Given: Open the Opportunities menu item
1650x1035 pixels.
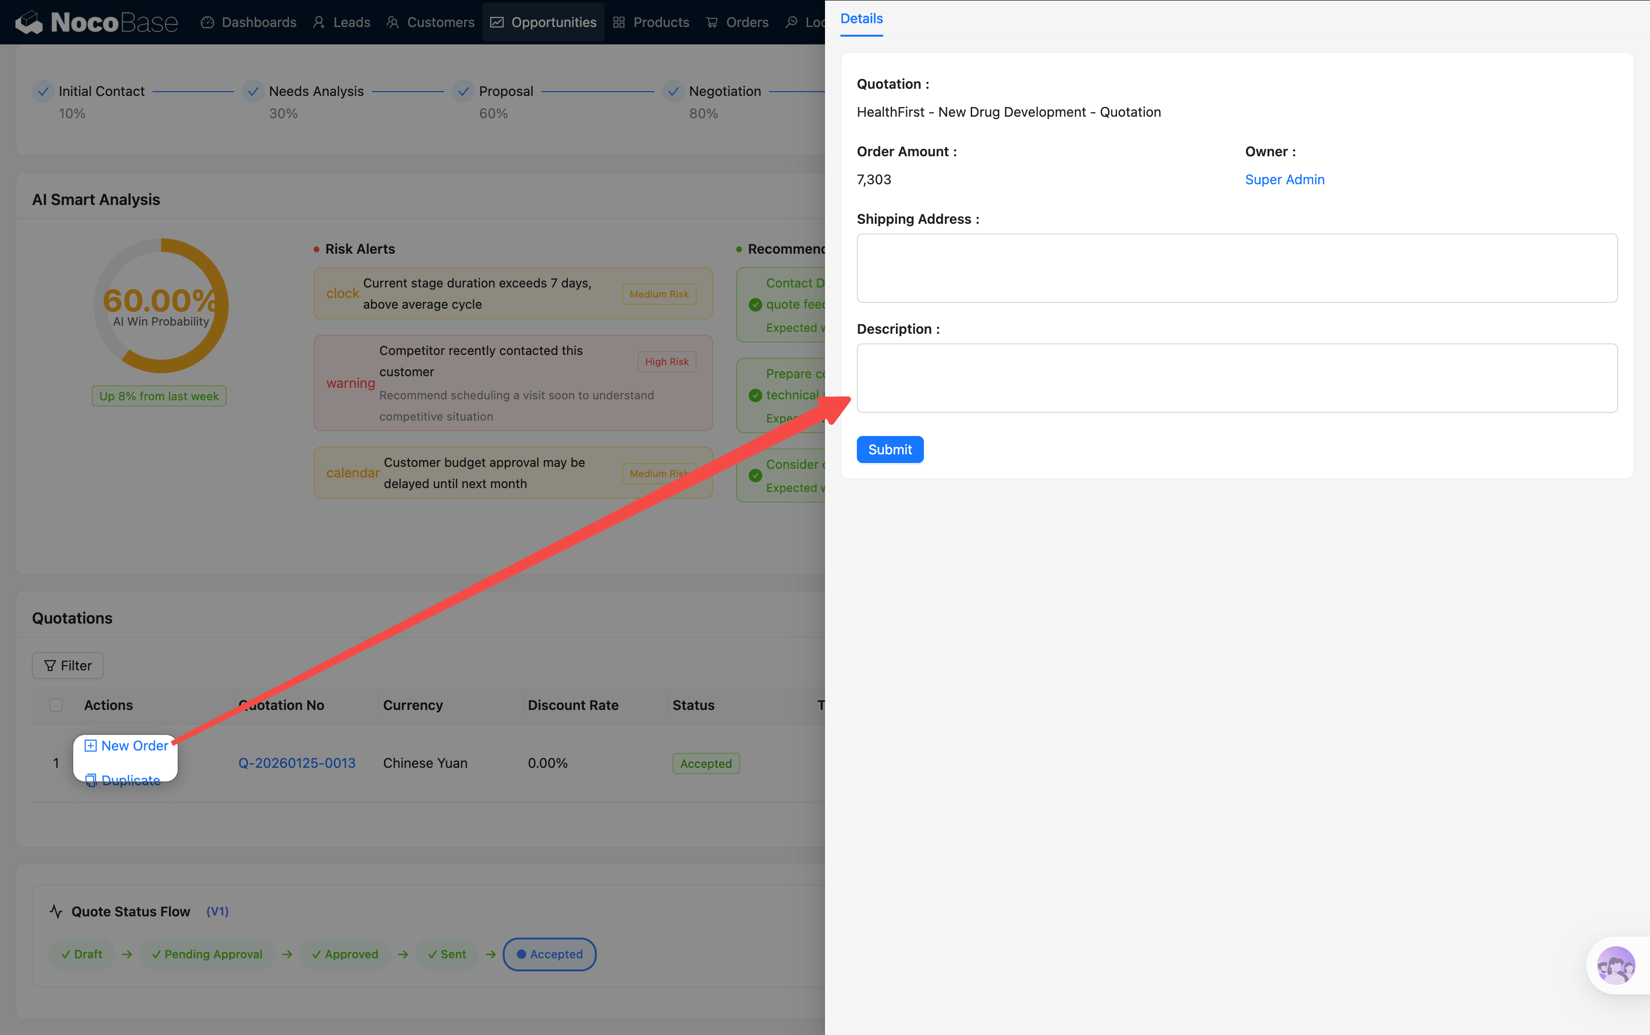Looking at the screenshot, I should (544, 23).
